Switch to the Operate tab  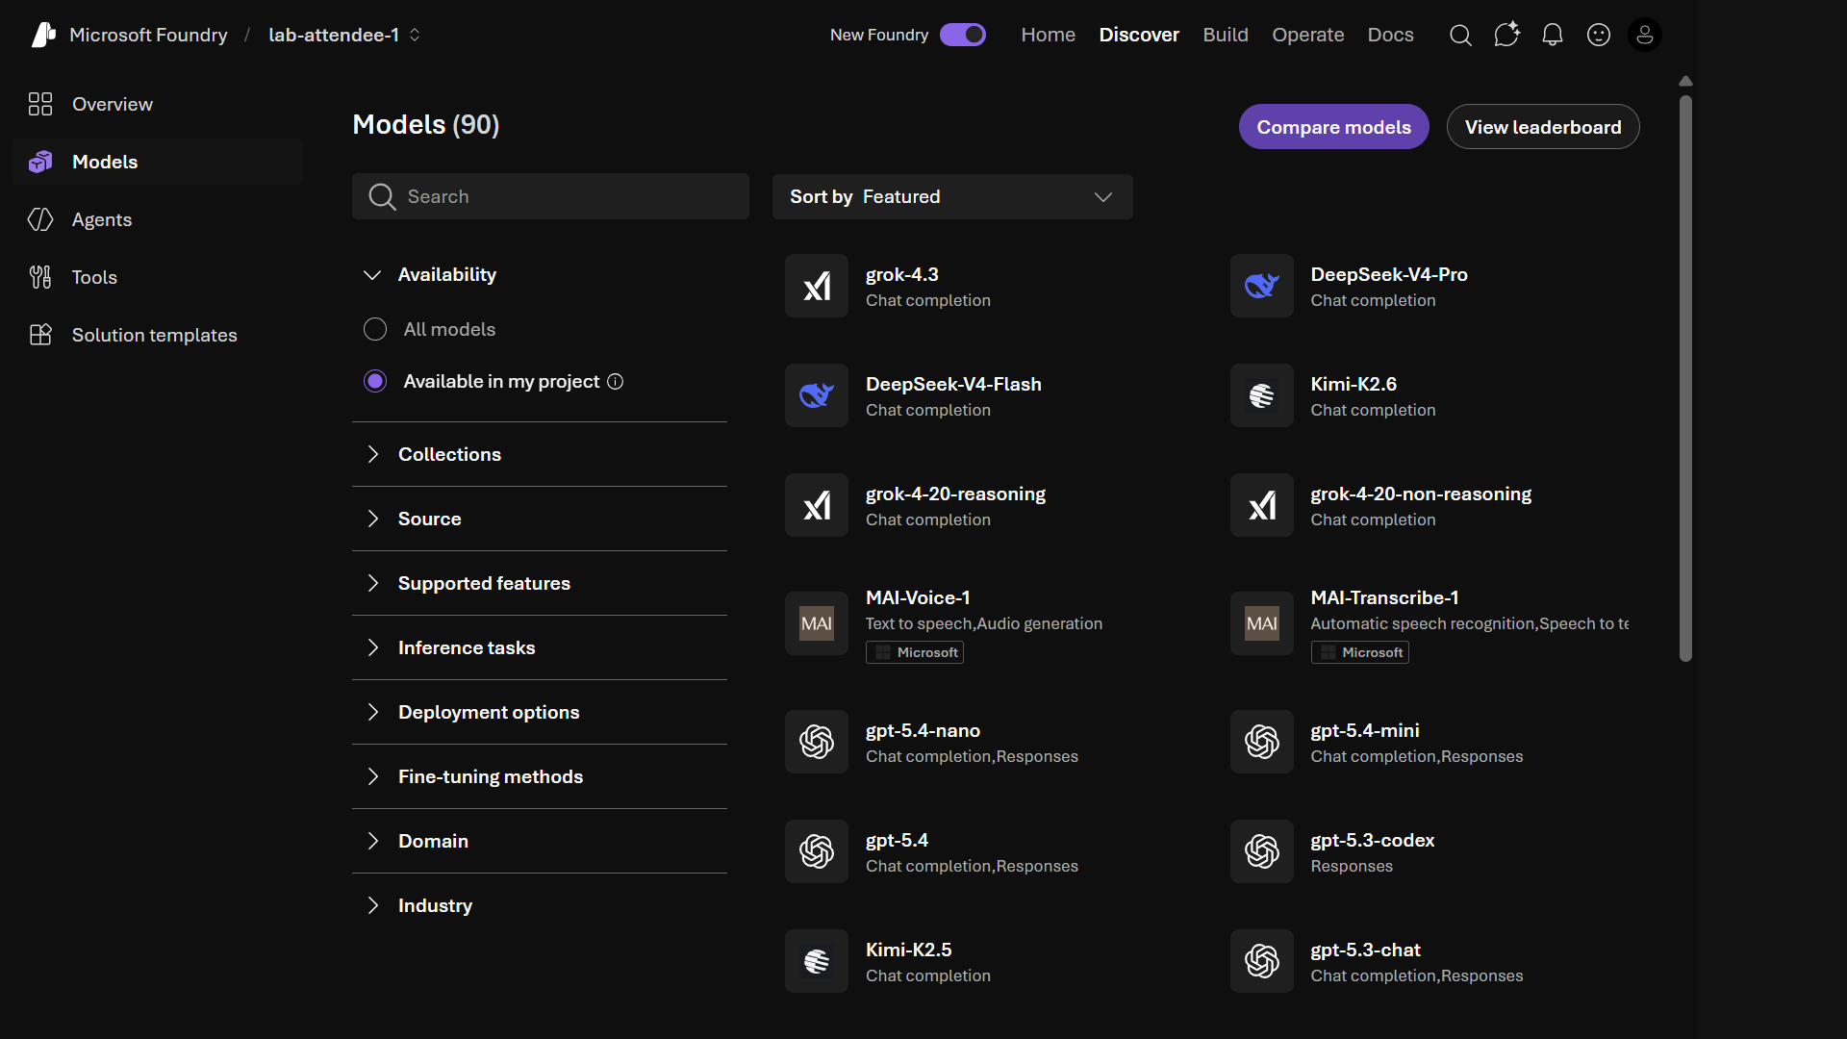click(x=1307, y=35)
